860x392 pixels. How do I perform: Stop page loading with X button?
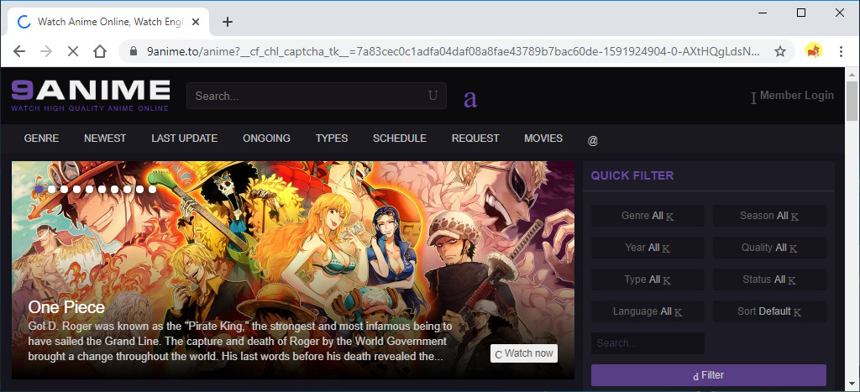[72, 51]
